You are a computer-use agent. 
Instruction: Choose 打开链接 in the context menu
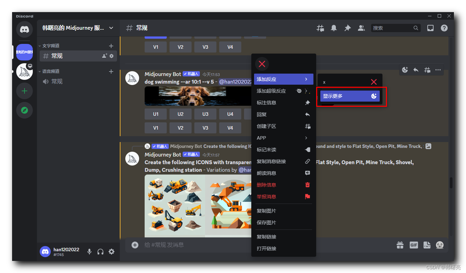coord(284,248)
